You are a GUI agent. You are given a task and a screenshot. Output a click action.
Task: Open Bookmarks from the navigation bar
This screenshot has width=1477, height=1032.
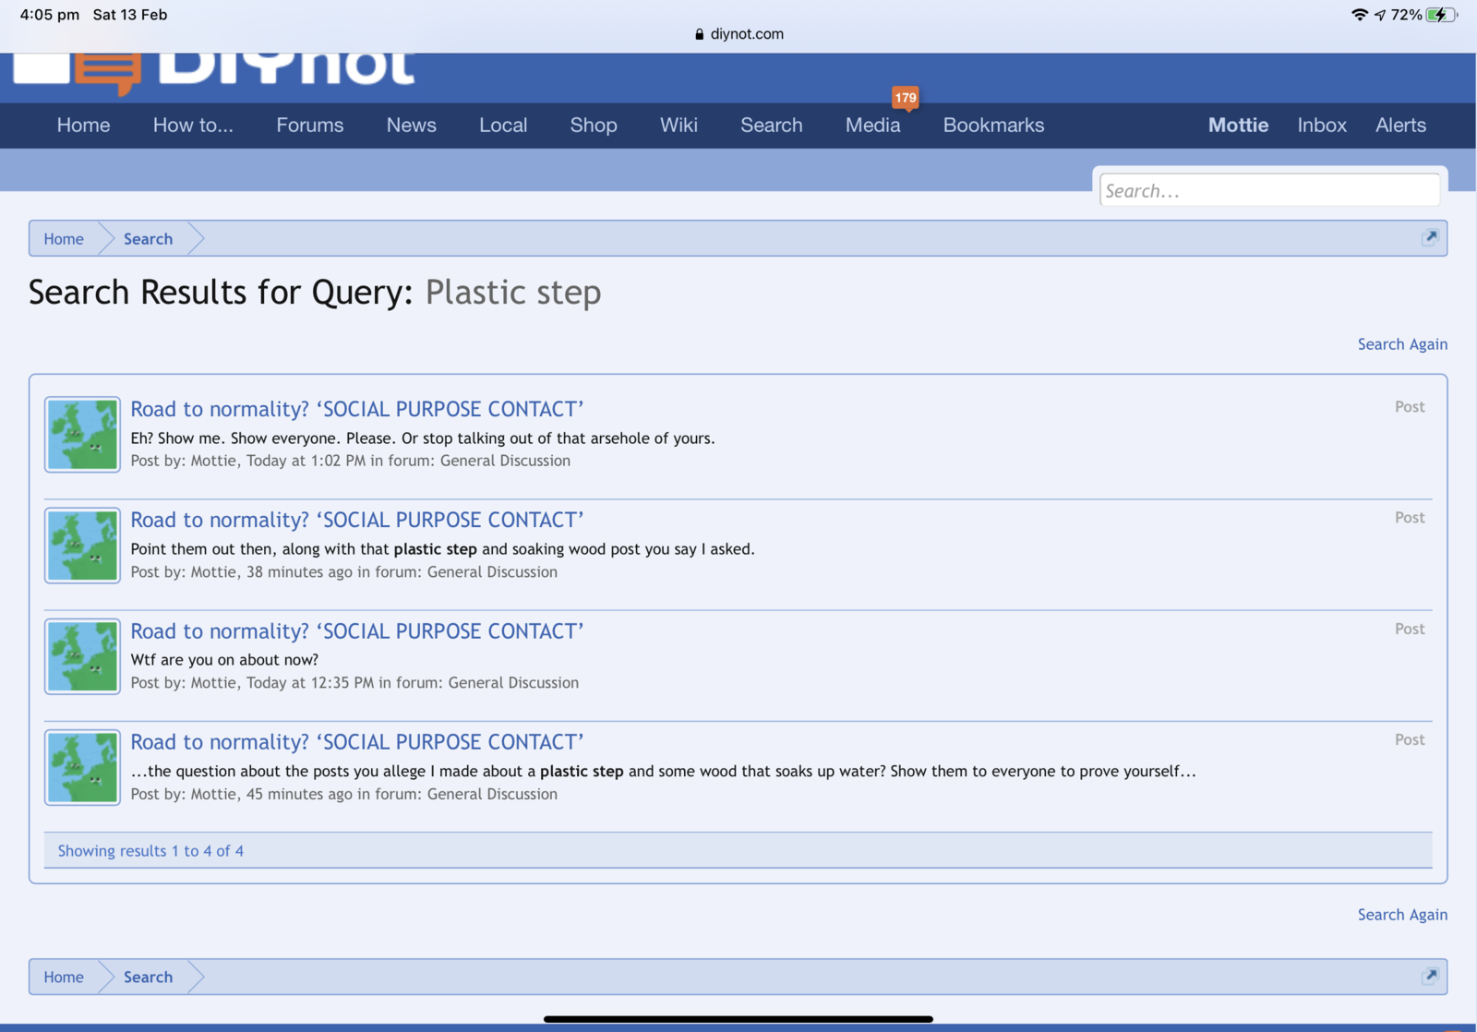coord(993,126)
